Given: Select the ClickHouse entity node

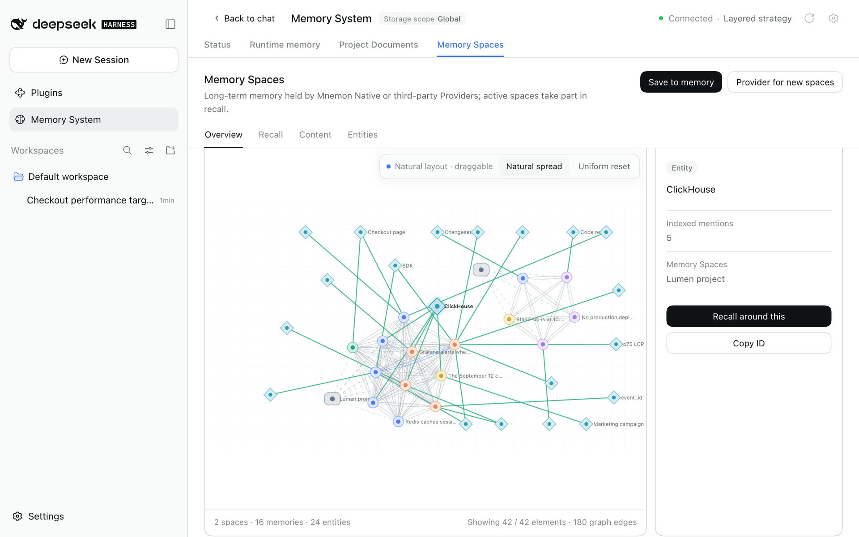Looking at the screenshot, I should click(x=437, y=307).
